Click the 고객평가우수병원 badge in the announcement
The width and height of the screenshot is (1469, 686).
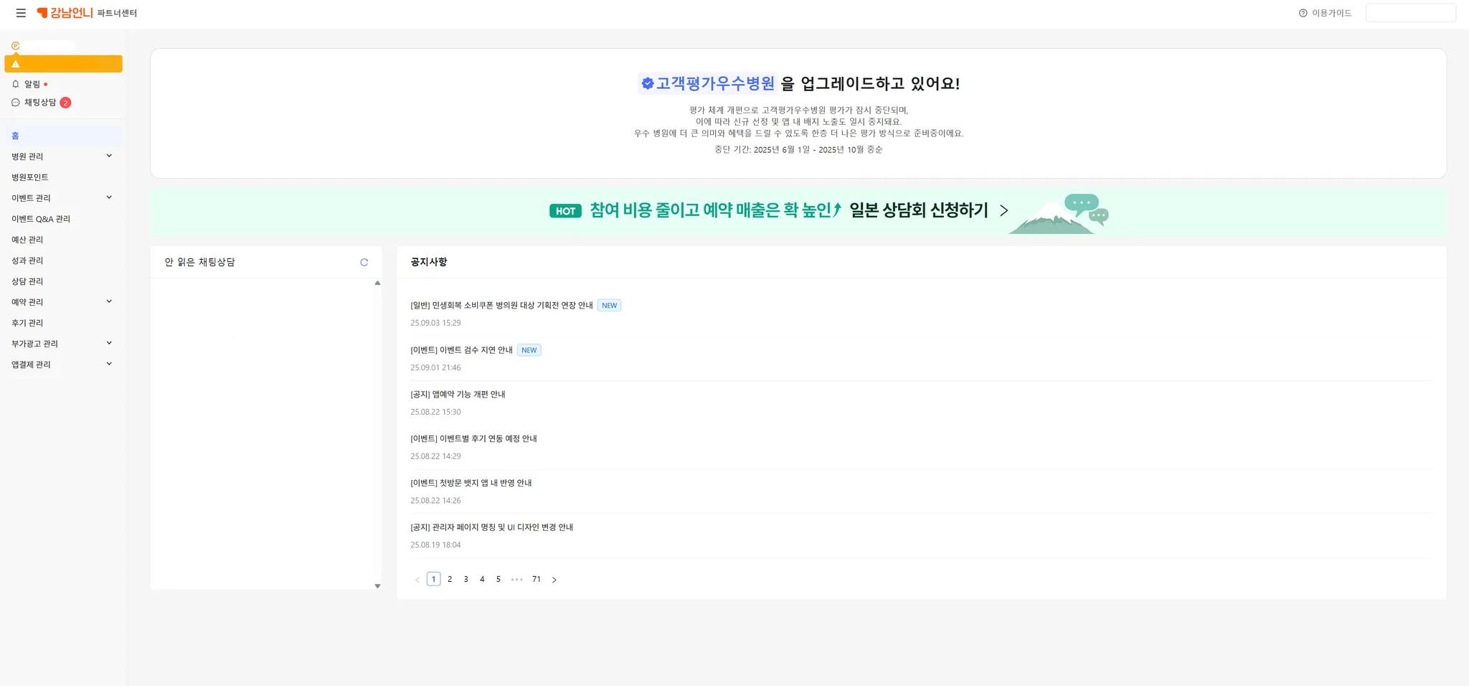click(x=708, y=84)
